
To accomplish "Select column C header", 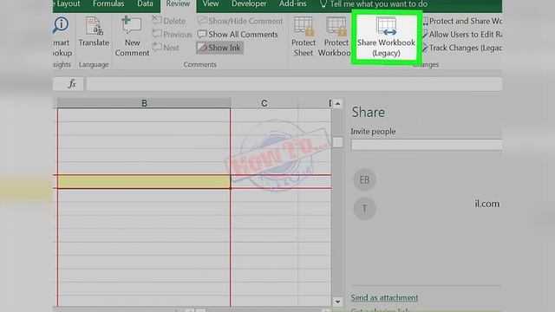I will (264, 103).
